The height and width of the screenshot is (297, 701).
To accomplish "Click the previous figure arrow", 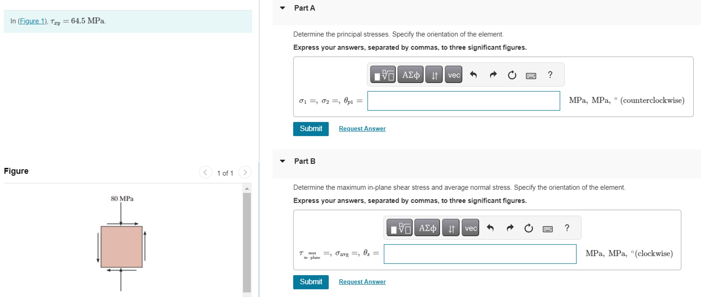I will (x=206, y=172).
